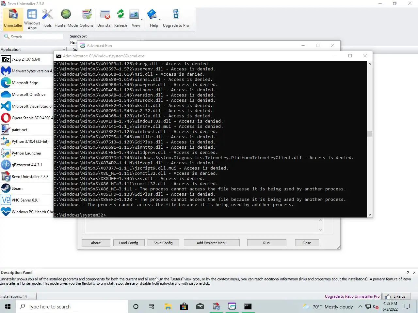This screenshot has width=418, height=313.
Task: Open Mail from the taskbar
Action: (200, 306)
